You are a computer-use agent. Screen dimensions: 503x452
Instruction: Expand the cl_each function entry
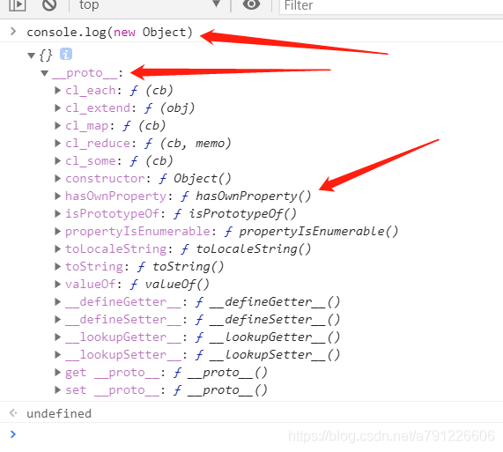click(x=58, y=91)
